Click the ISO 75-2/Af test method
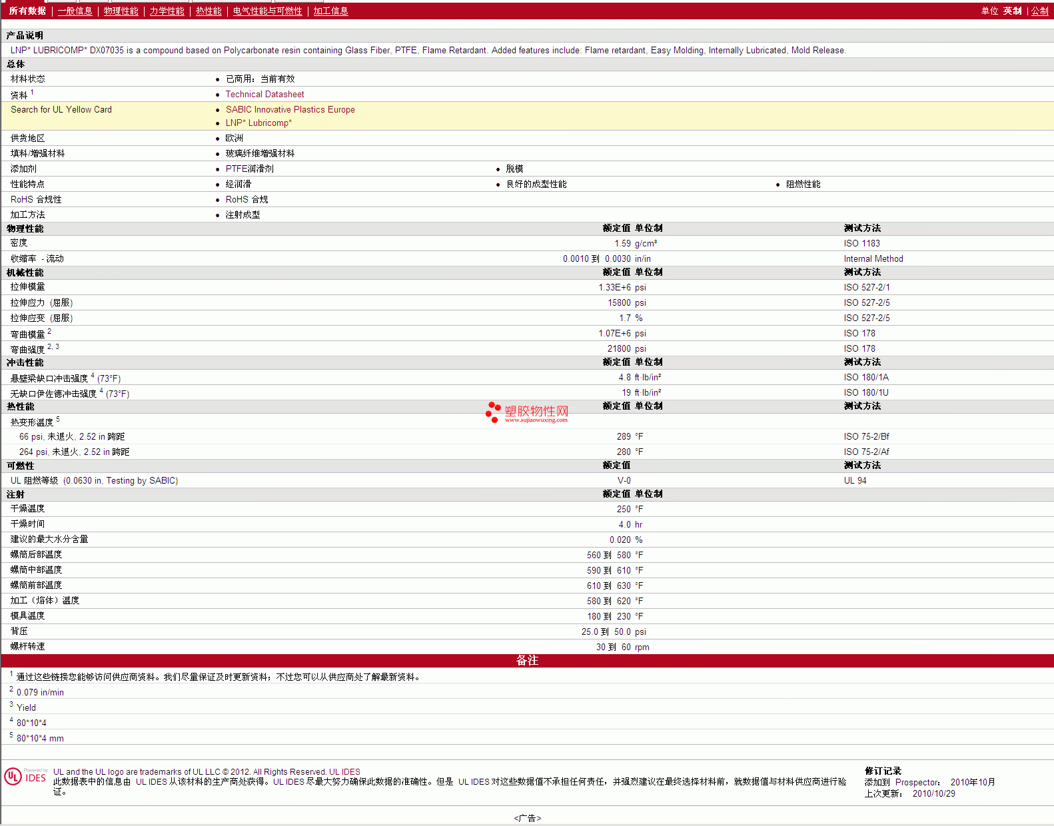1054x826 pixels. pos(866,452)
